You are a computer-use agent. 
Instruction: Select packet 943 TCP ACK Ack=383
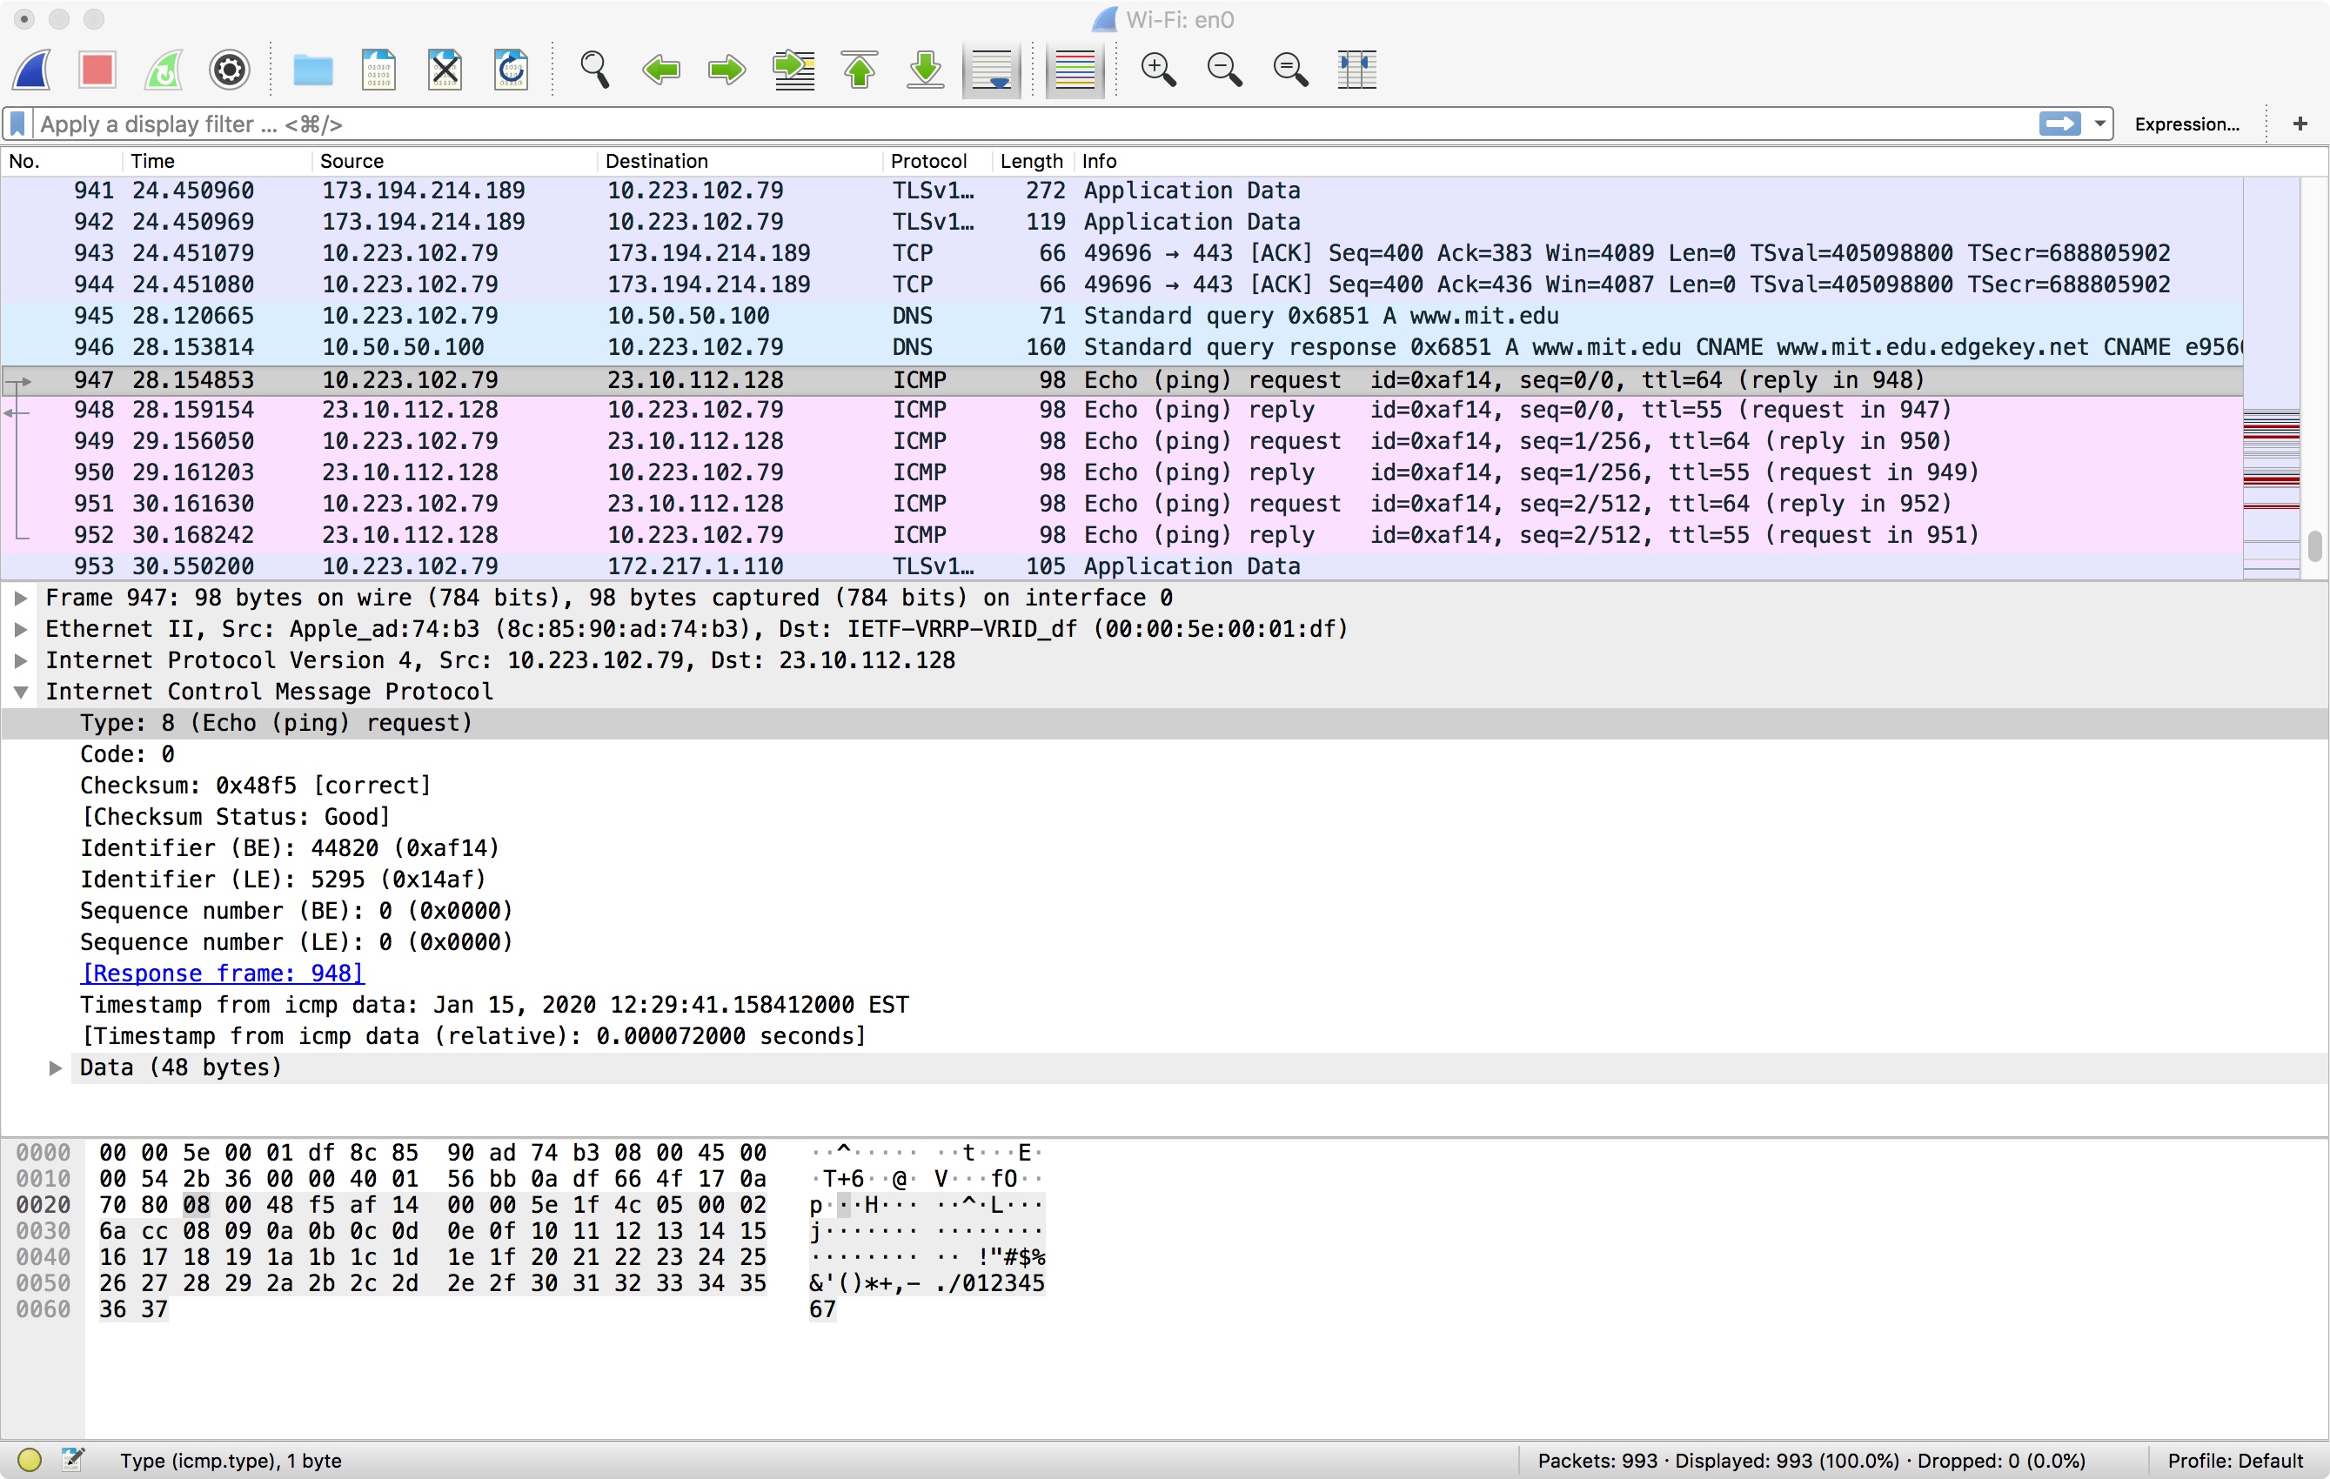(x=1121, y=253)
